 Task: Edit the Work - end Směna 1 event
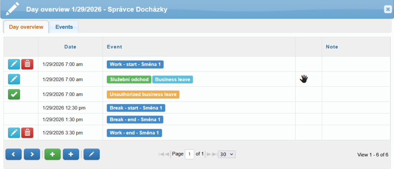[x=14, y=133]
